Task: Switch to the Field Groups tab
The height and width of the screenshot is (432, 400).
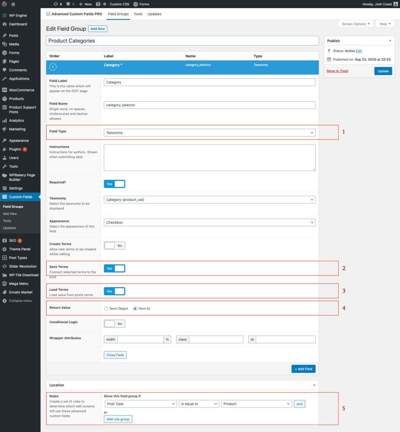Action: click(x=118, y=14)
